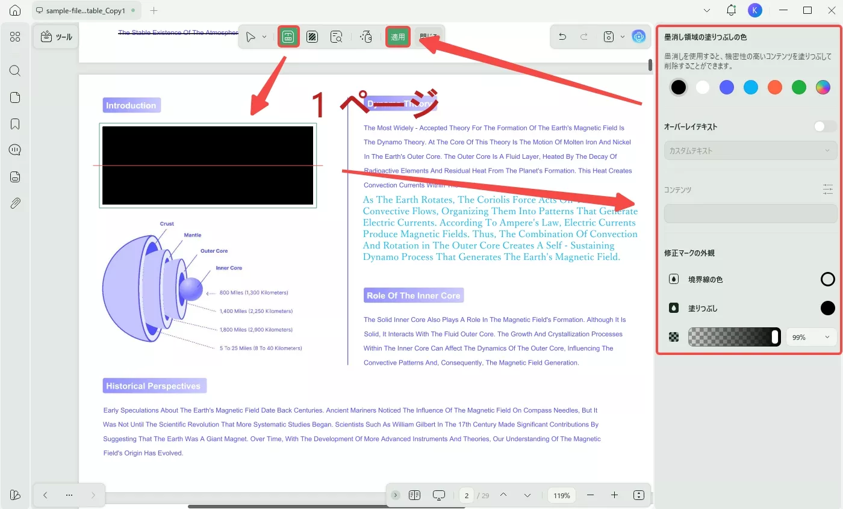The height and width of the screenshot is (509, 843).
Task: Click the 適用 apply button
Action: point(398,37)
